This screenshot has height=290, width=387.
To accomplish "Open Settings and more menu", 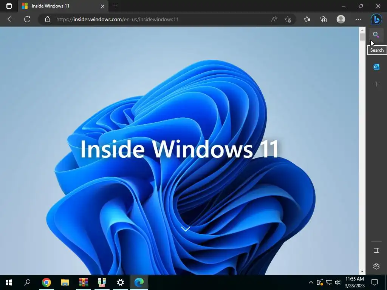I will tap(358, 19).
